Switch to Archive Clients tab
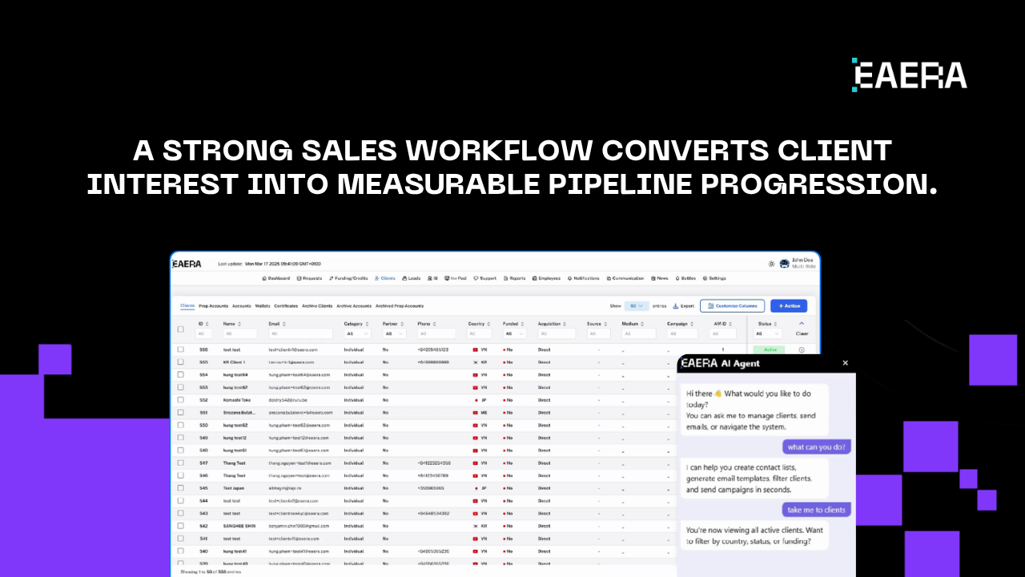Image resolution: width=1025 pixels, height=577 pixels. (317, 305)
